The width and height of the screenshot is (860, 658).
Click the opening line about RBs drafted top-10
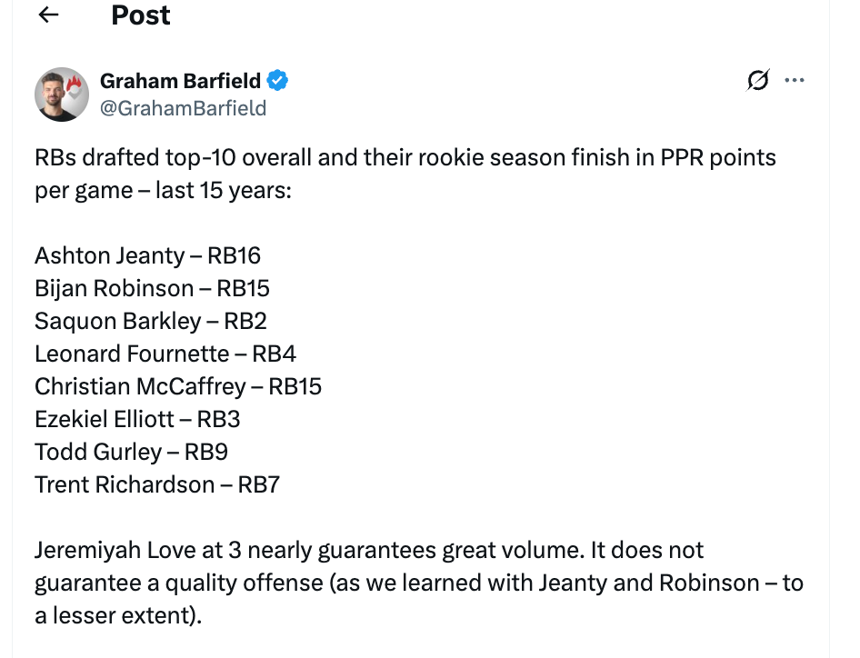(405, 157)
